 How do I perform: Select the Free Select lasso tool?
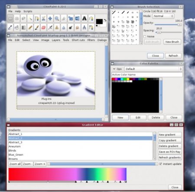[23, 19]
